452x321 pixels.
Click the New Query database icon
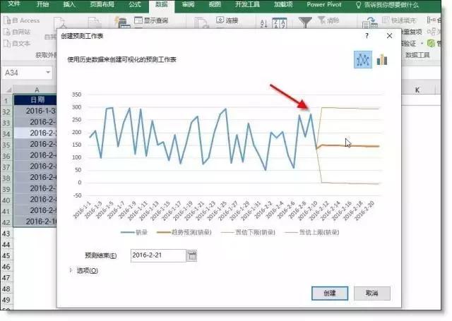[122, 23]
